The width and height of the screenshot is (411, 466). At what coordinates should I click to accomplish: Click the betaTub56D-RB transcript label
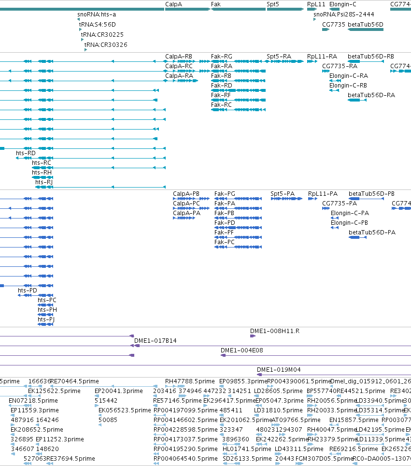click(371, 57)
